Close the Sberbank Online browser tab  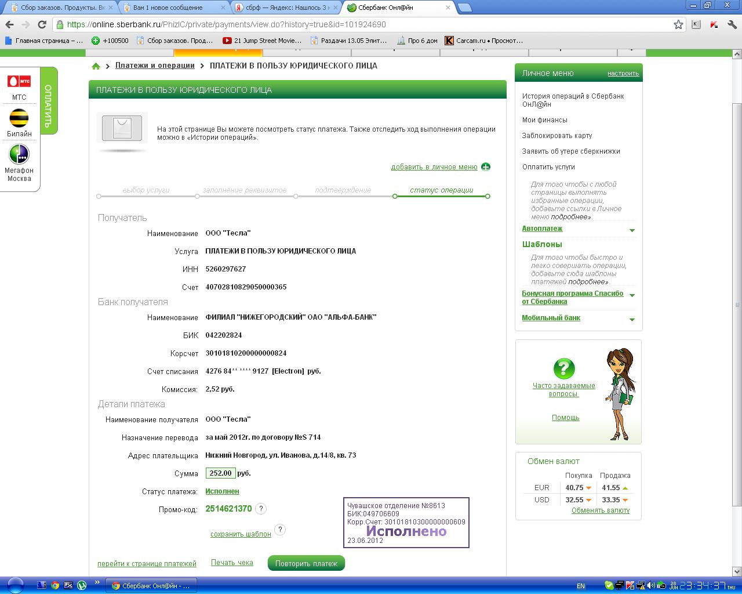[448, 8]
